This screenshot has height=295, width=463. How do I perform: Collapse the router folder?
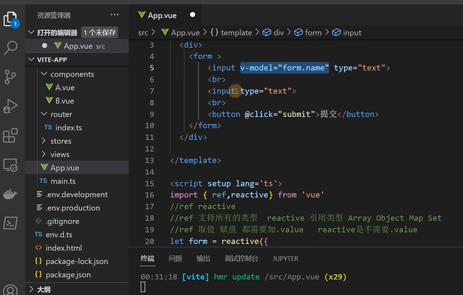(x=44, y=114)
